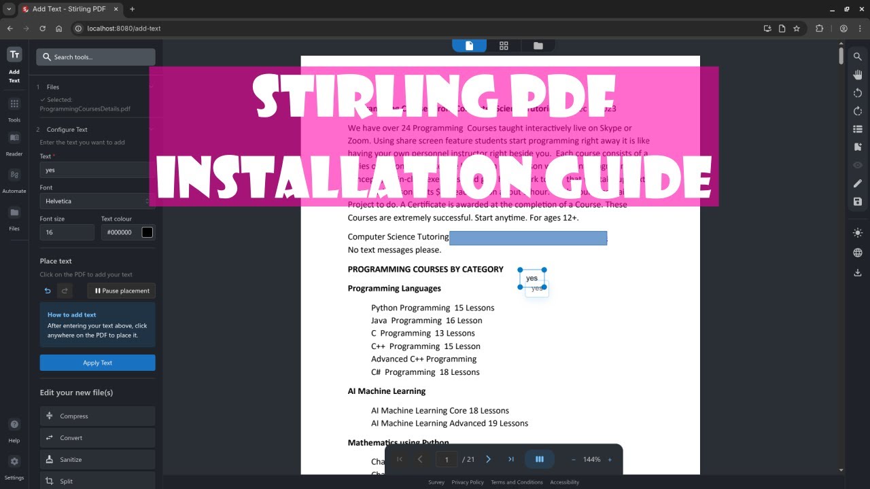Switch to single file viewer tab
The width and height of the screenshot is (870, 489).
tap(470, 46)
